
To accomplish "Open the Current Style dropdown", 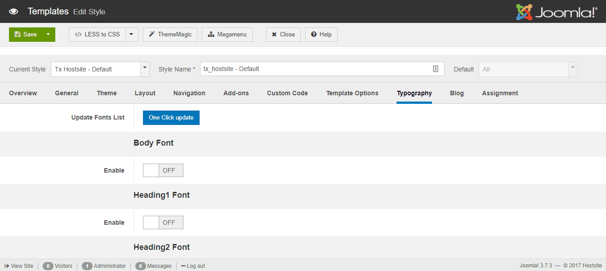I will coord(144,69).
